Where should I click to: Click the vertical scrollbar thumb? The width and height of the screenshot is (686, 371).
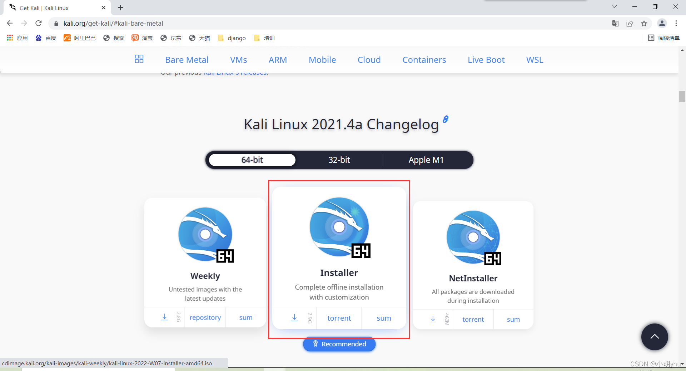(682, 96)
